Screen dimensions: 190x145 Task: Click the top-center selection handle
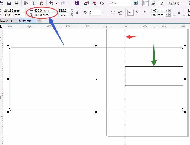(96, 45)
